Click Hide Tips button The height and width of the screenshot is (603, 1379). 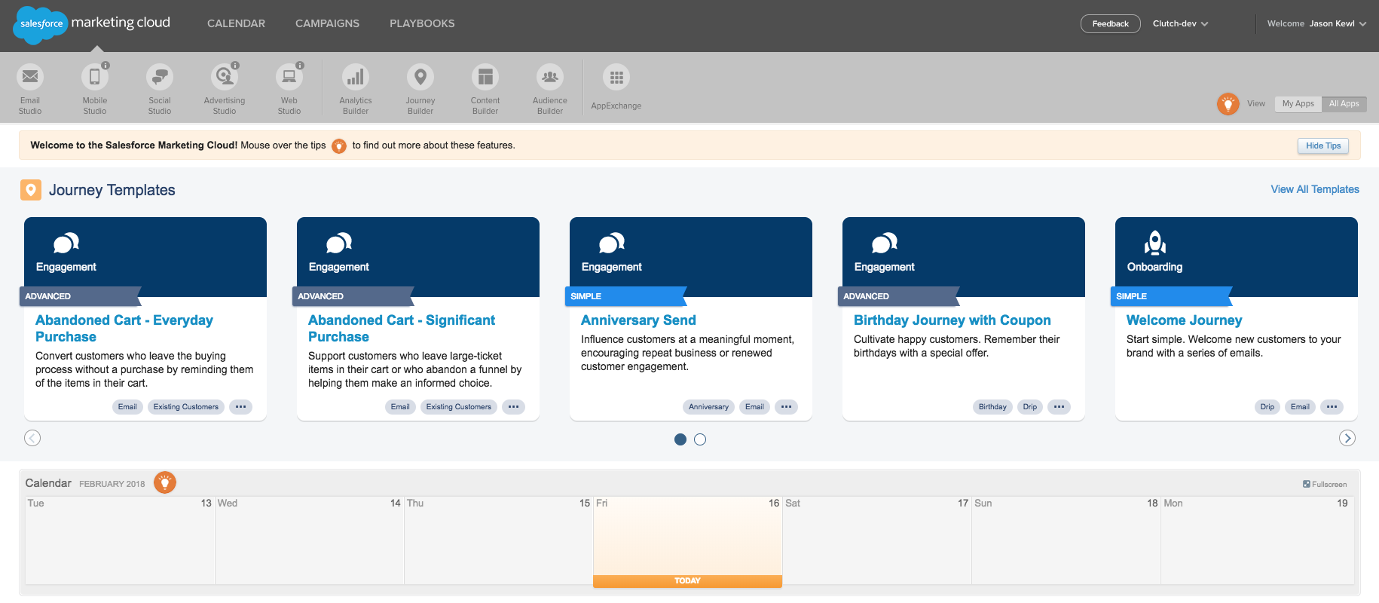[1323, 145]
